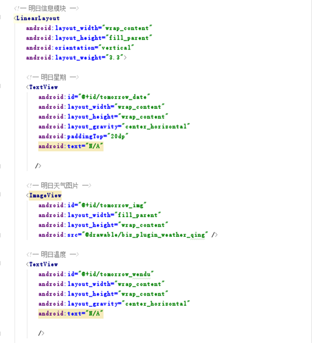Collapse the ImageView tag fold marker

point(1,194)
